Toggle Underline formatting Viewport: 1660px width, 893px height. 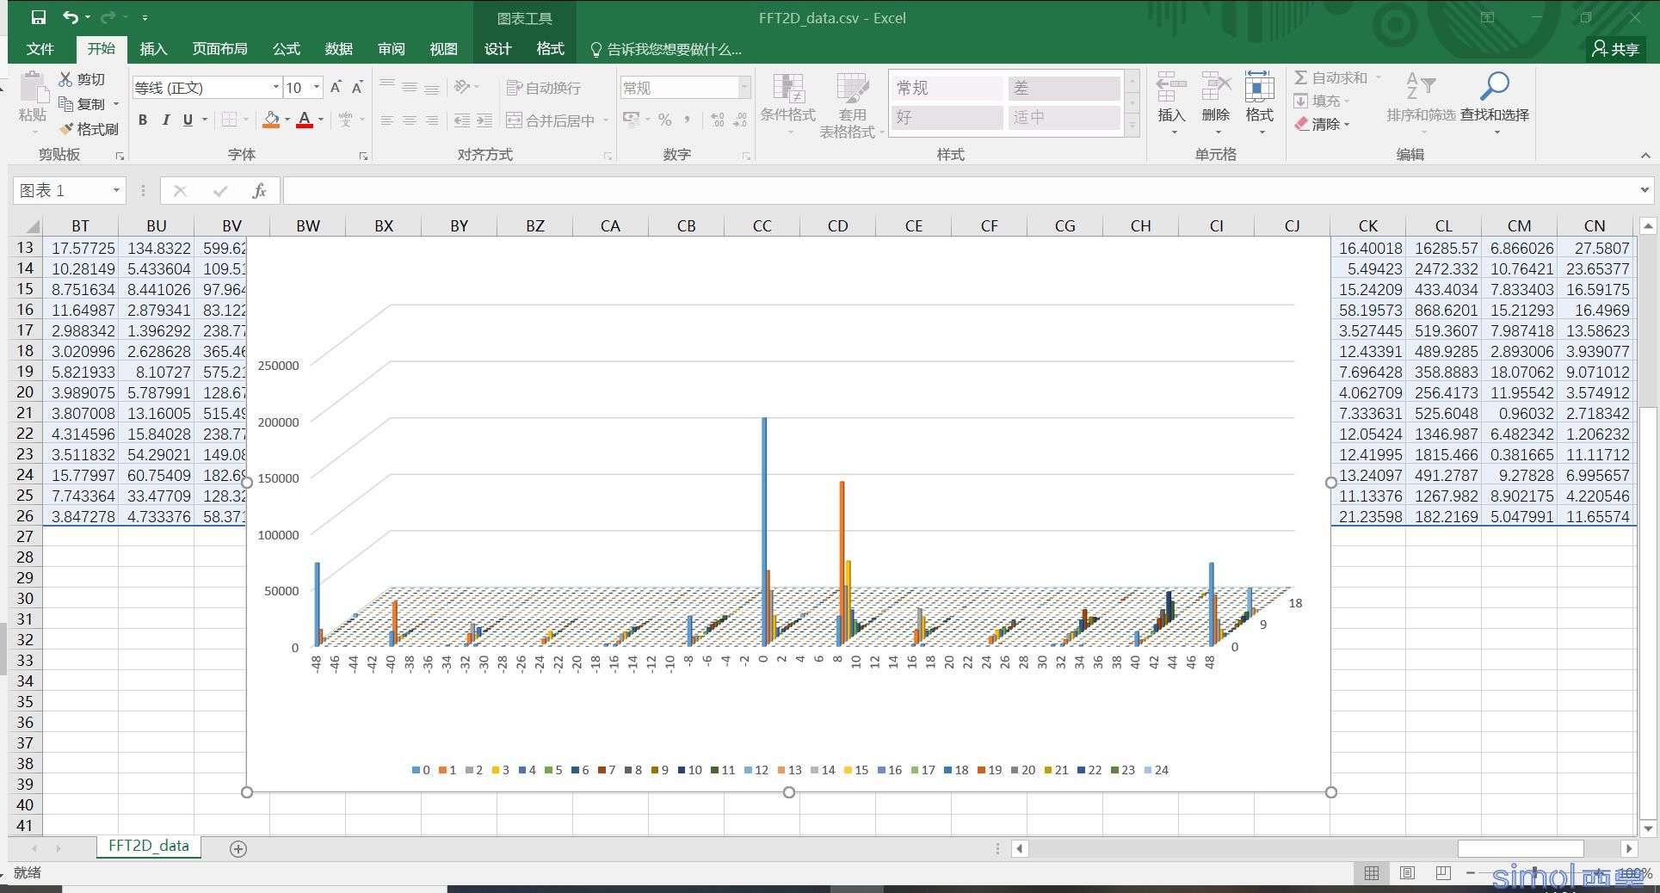click(188, 120)
